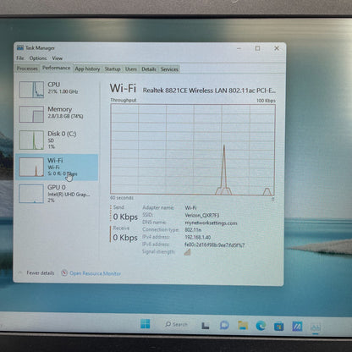352x352 pixels.
Task: Open File Explorer folder icon
Action: coord(243,325)
